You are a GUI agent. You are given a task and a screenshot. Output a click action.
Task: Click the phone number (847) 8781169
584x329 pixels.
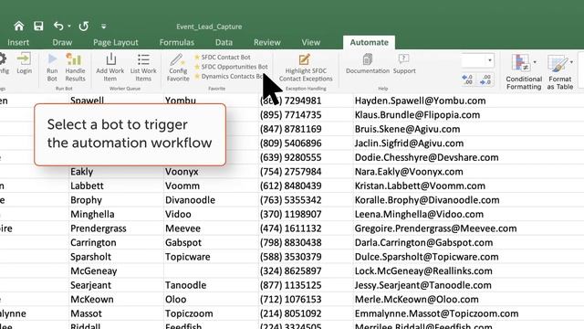tap(290, 129)
